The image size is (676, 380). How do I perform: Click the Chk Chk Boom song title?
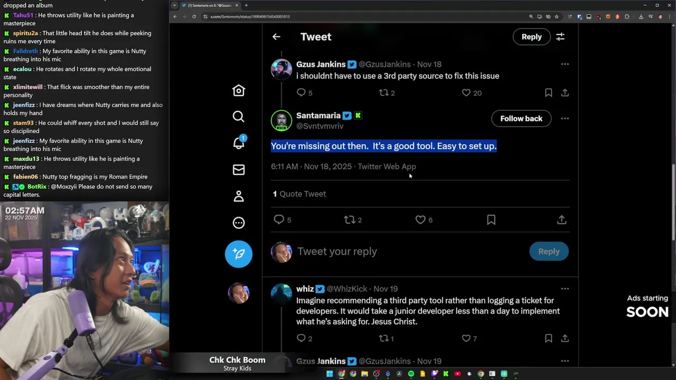237,360
